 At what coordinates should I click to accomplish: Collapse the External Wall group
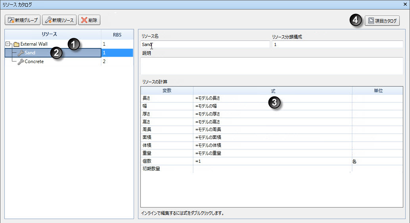pyautogui.click(x=8, y=44)
